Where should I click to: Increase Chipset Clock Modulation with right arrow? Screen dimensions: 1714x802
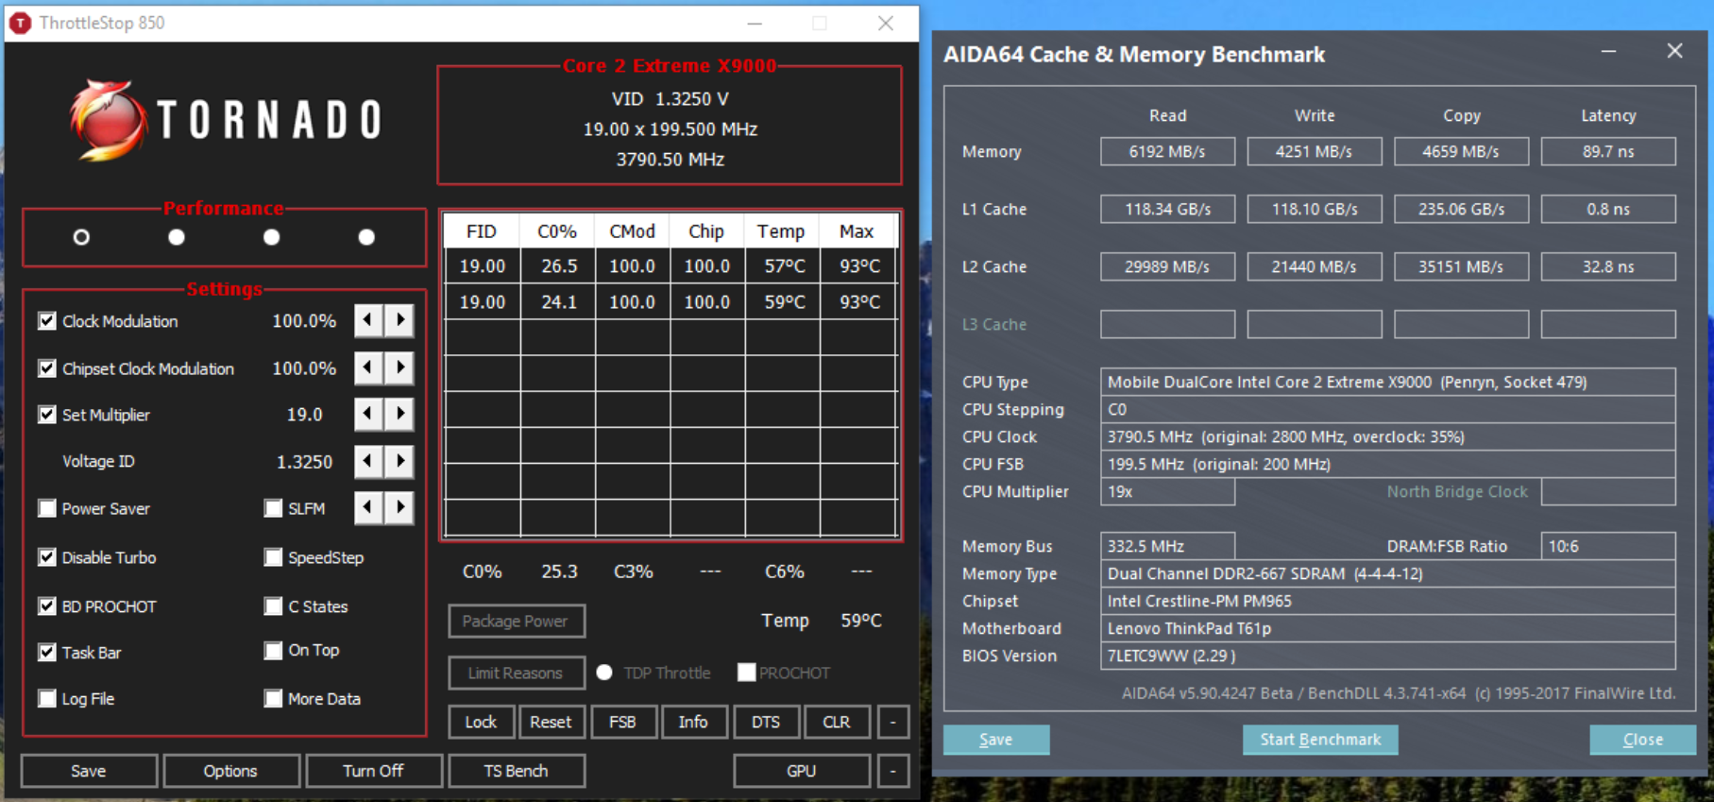point(400,367)
